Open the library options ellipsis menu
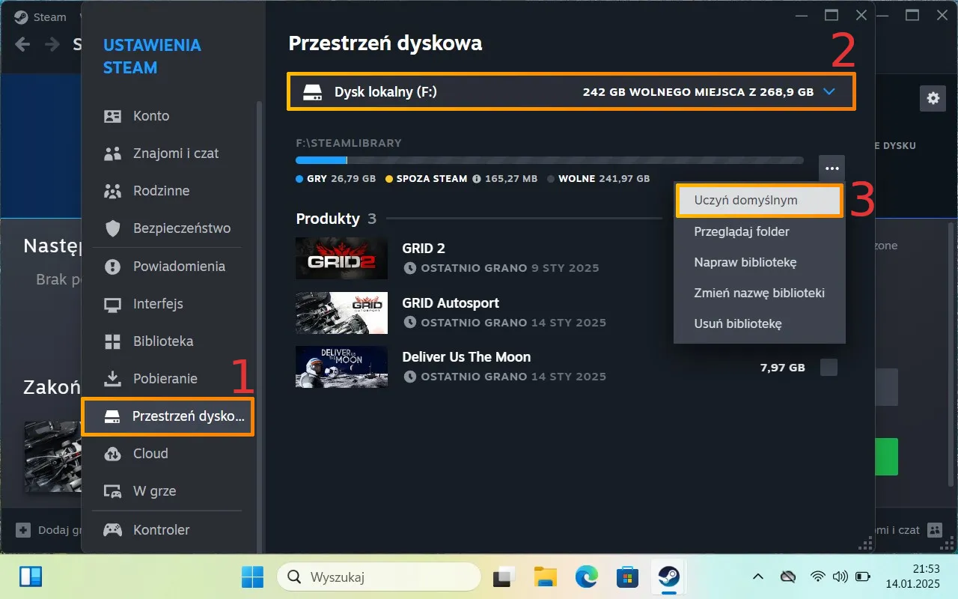This screenshot has height=599, width=958. pyautogui.click(x=832, y=168)
